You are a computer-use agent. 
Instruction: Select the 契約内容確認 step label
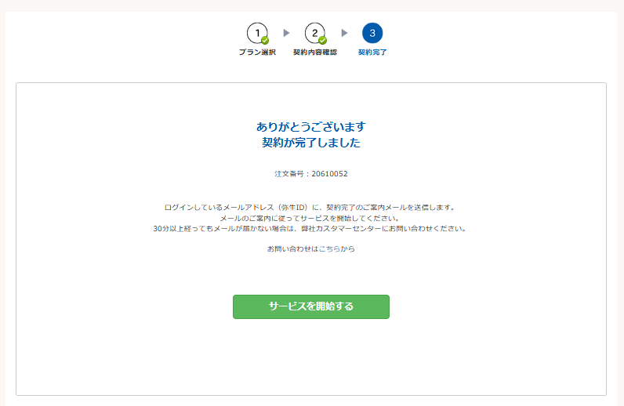tap(315, 53)
